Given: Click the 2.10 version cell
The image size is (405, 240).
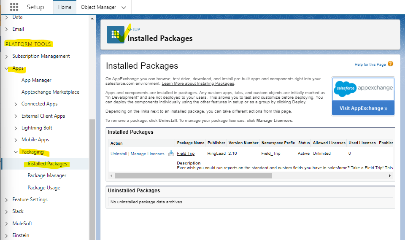Looking at the screenshot, I should point(232,154).
